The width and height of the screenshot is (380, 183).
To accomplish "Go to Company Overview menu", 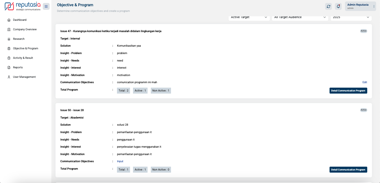I will (x=25, y=29).
